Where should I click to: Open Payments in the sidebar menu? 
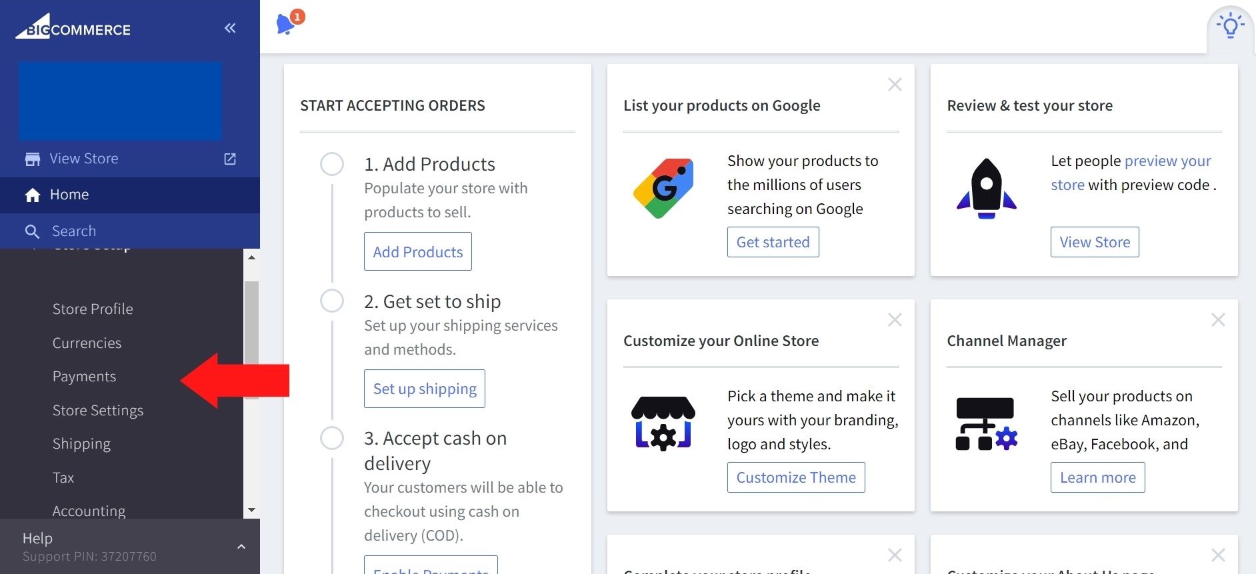84,377
